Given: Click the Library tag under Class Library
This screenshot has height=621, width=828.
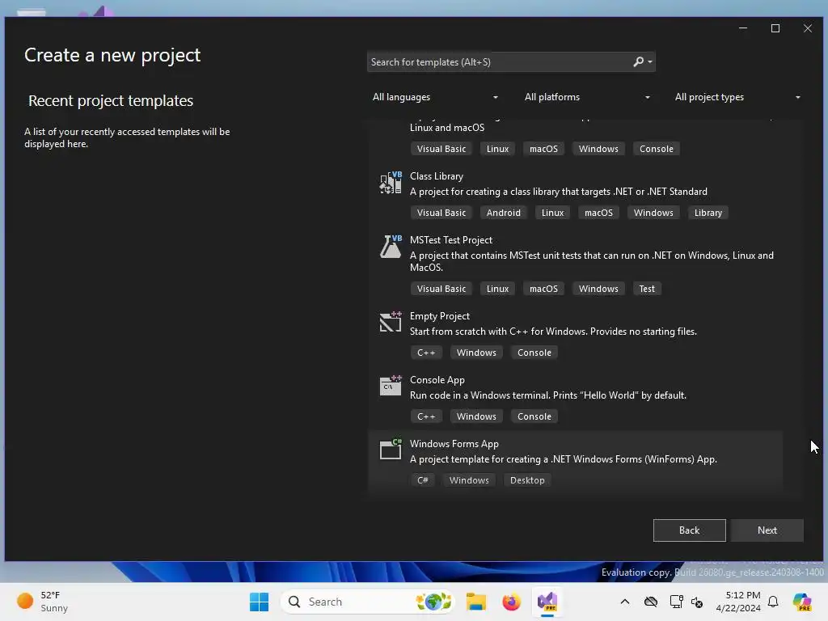Looking at the screenshot, I should [x=708, y=213].
